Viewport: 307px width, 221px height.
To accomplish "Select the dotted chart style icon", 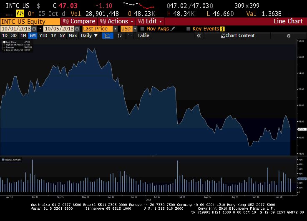I will point(130,35).
